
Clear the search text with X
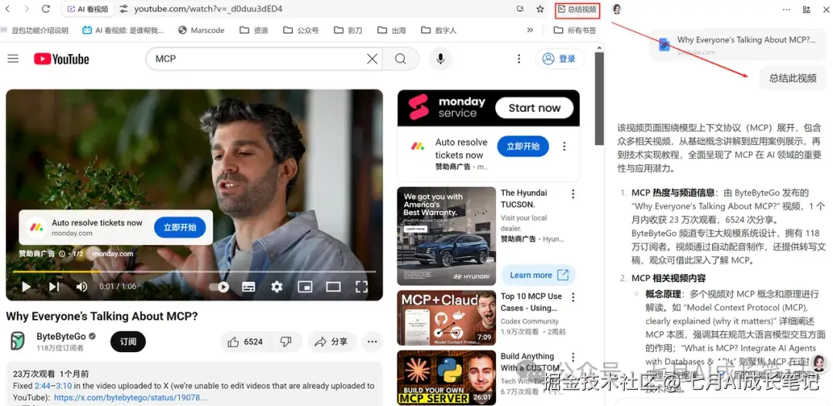(373, 59)
